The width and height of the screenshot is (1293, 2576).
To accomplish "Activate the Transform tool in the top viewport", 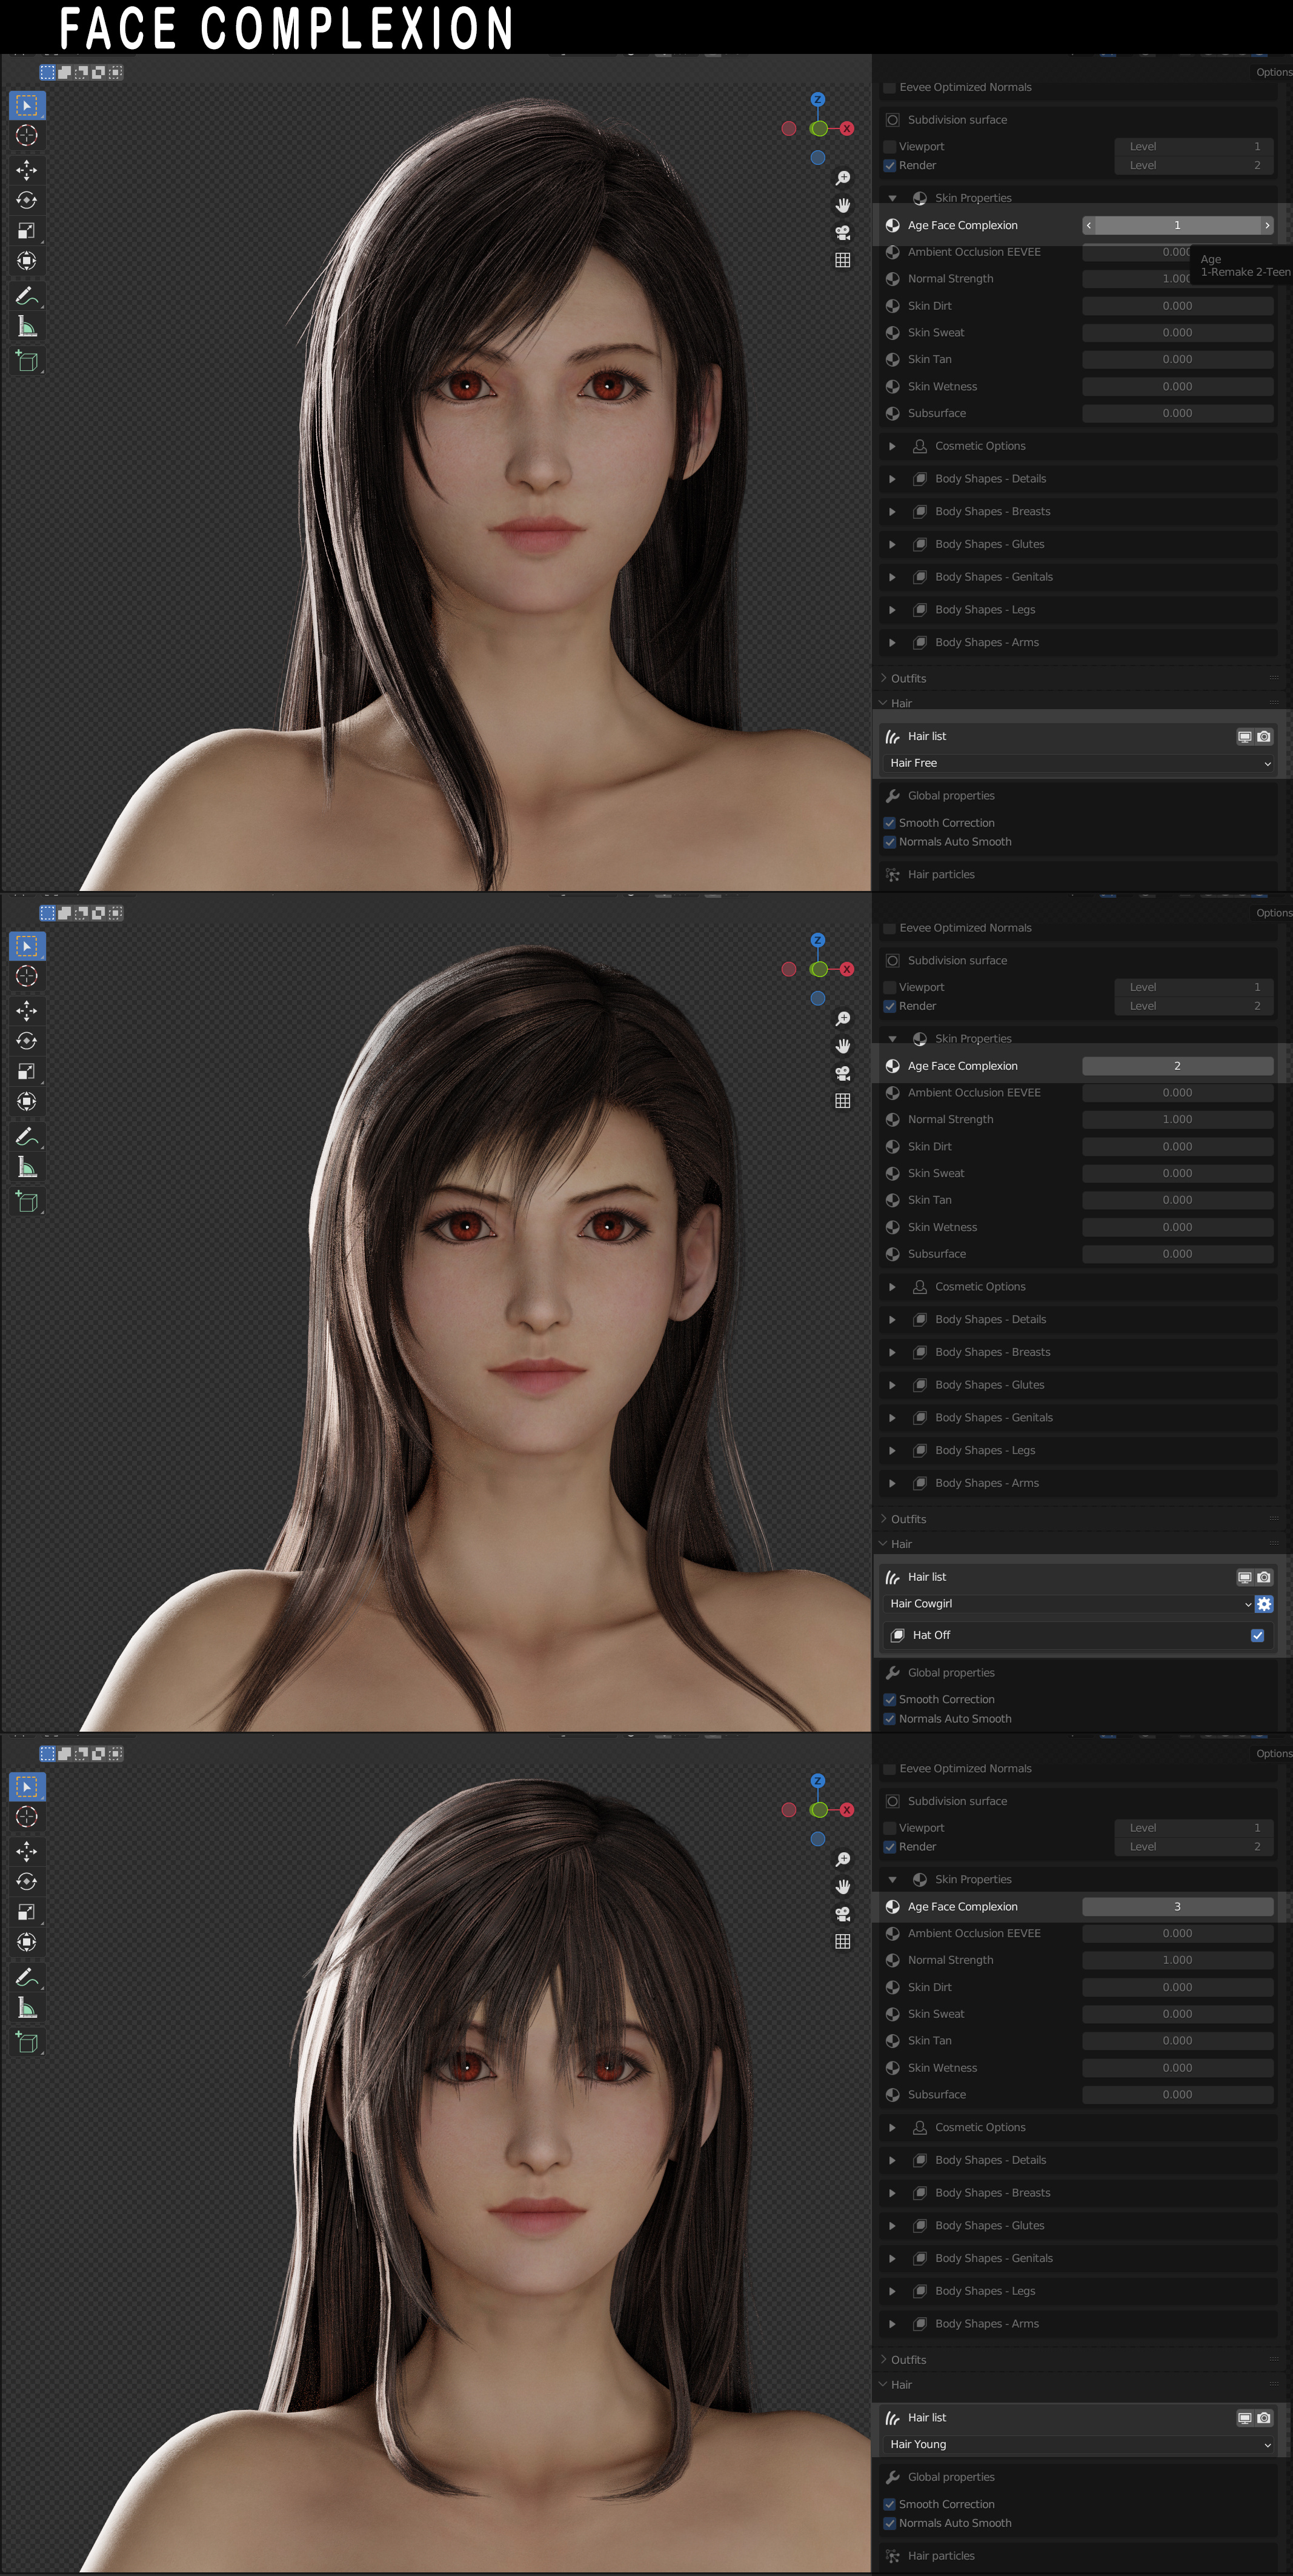I will pyautogui.click(x=27, y=261).
